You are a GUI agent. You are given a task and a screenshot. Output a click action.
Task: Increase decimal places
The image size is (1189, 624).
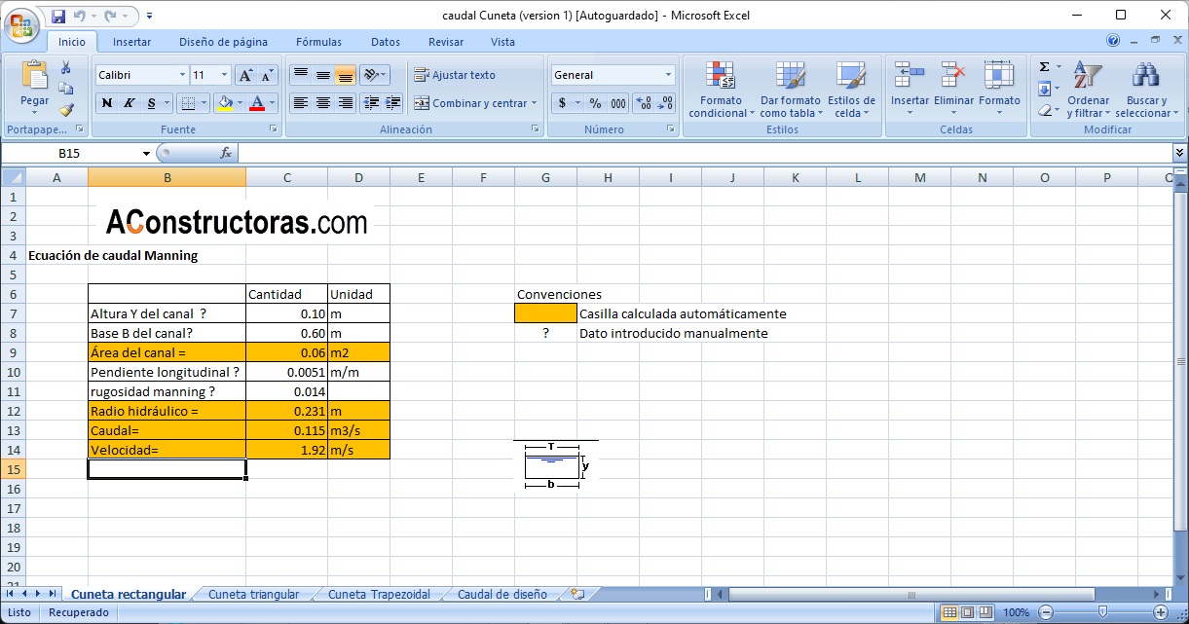coord(644,103)
